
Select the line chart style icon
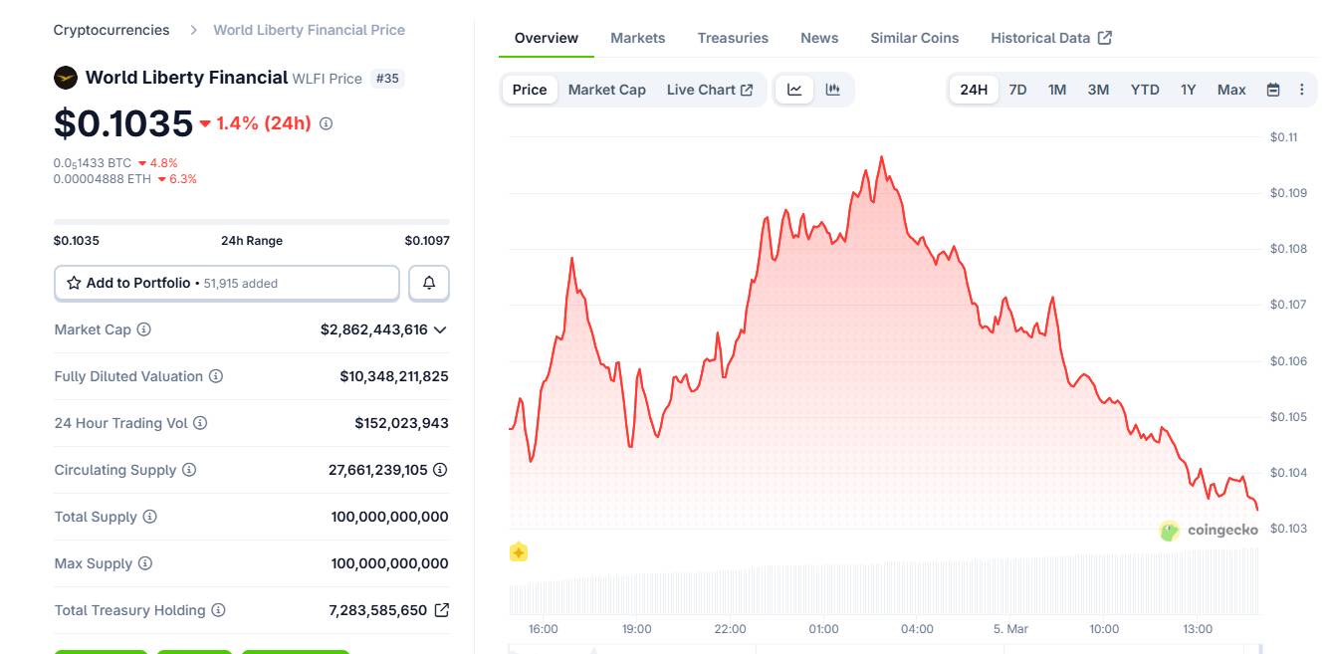pos(793,89)
